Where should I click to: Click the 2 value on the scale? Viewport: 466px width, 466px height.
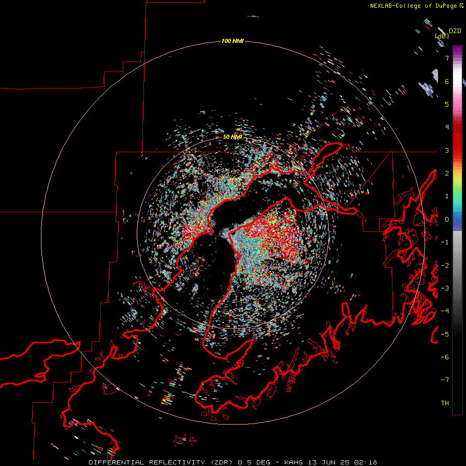[x=447, y=173]
